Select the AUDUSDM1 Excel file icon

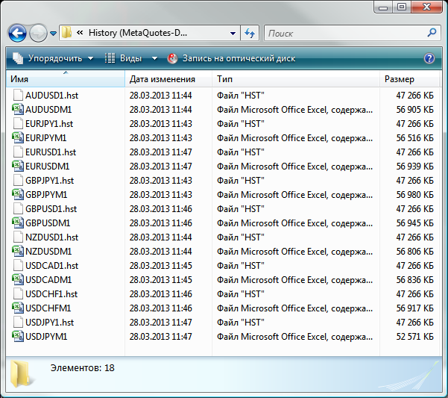point(18,109)
